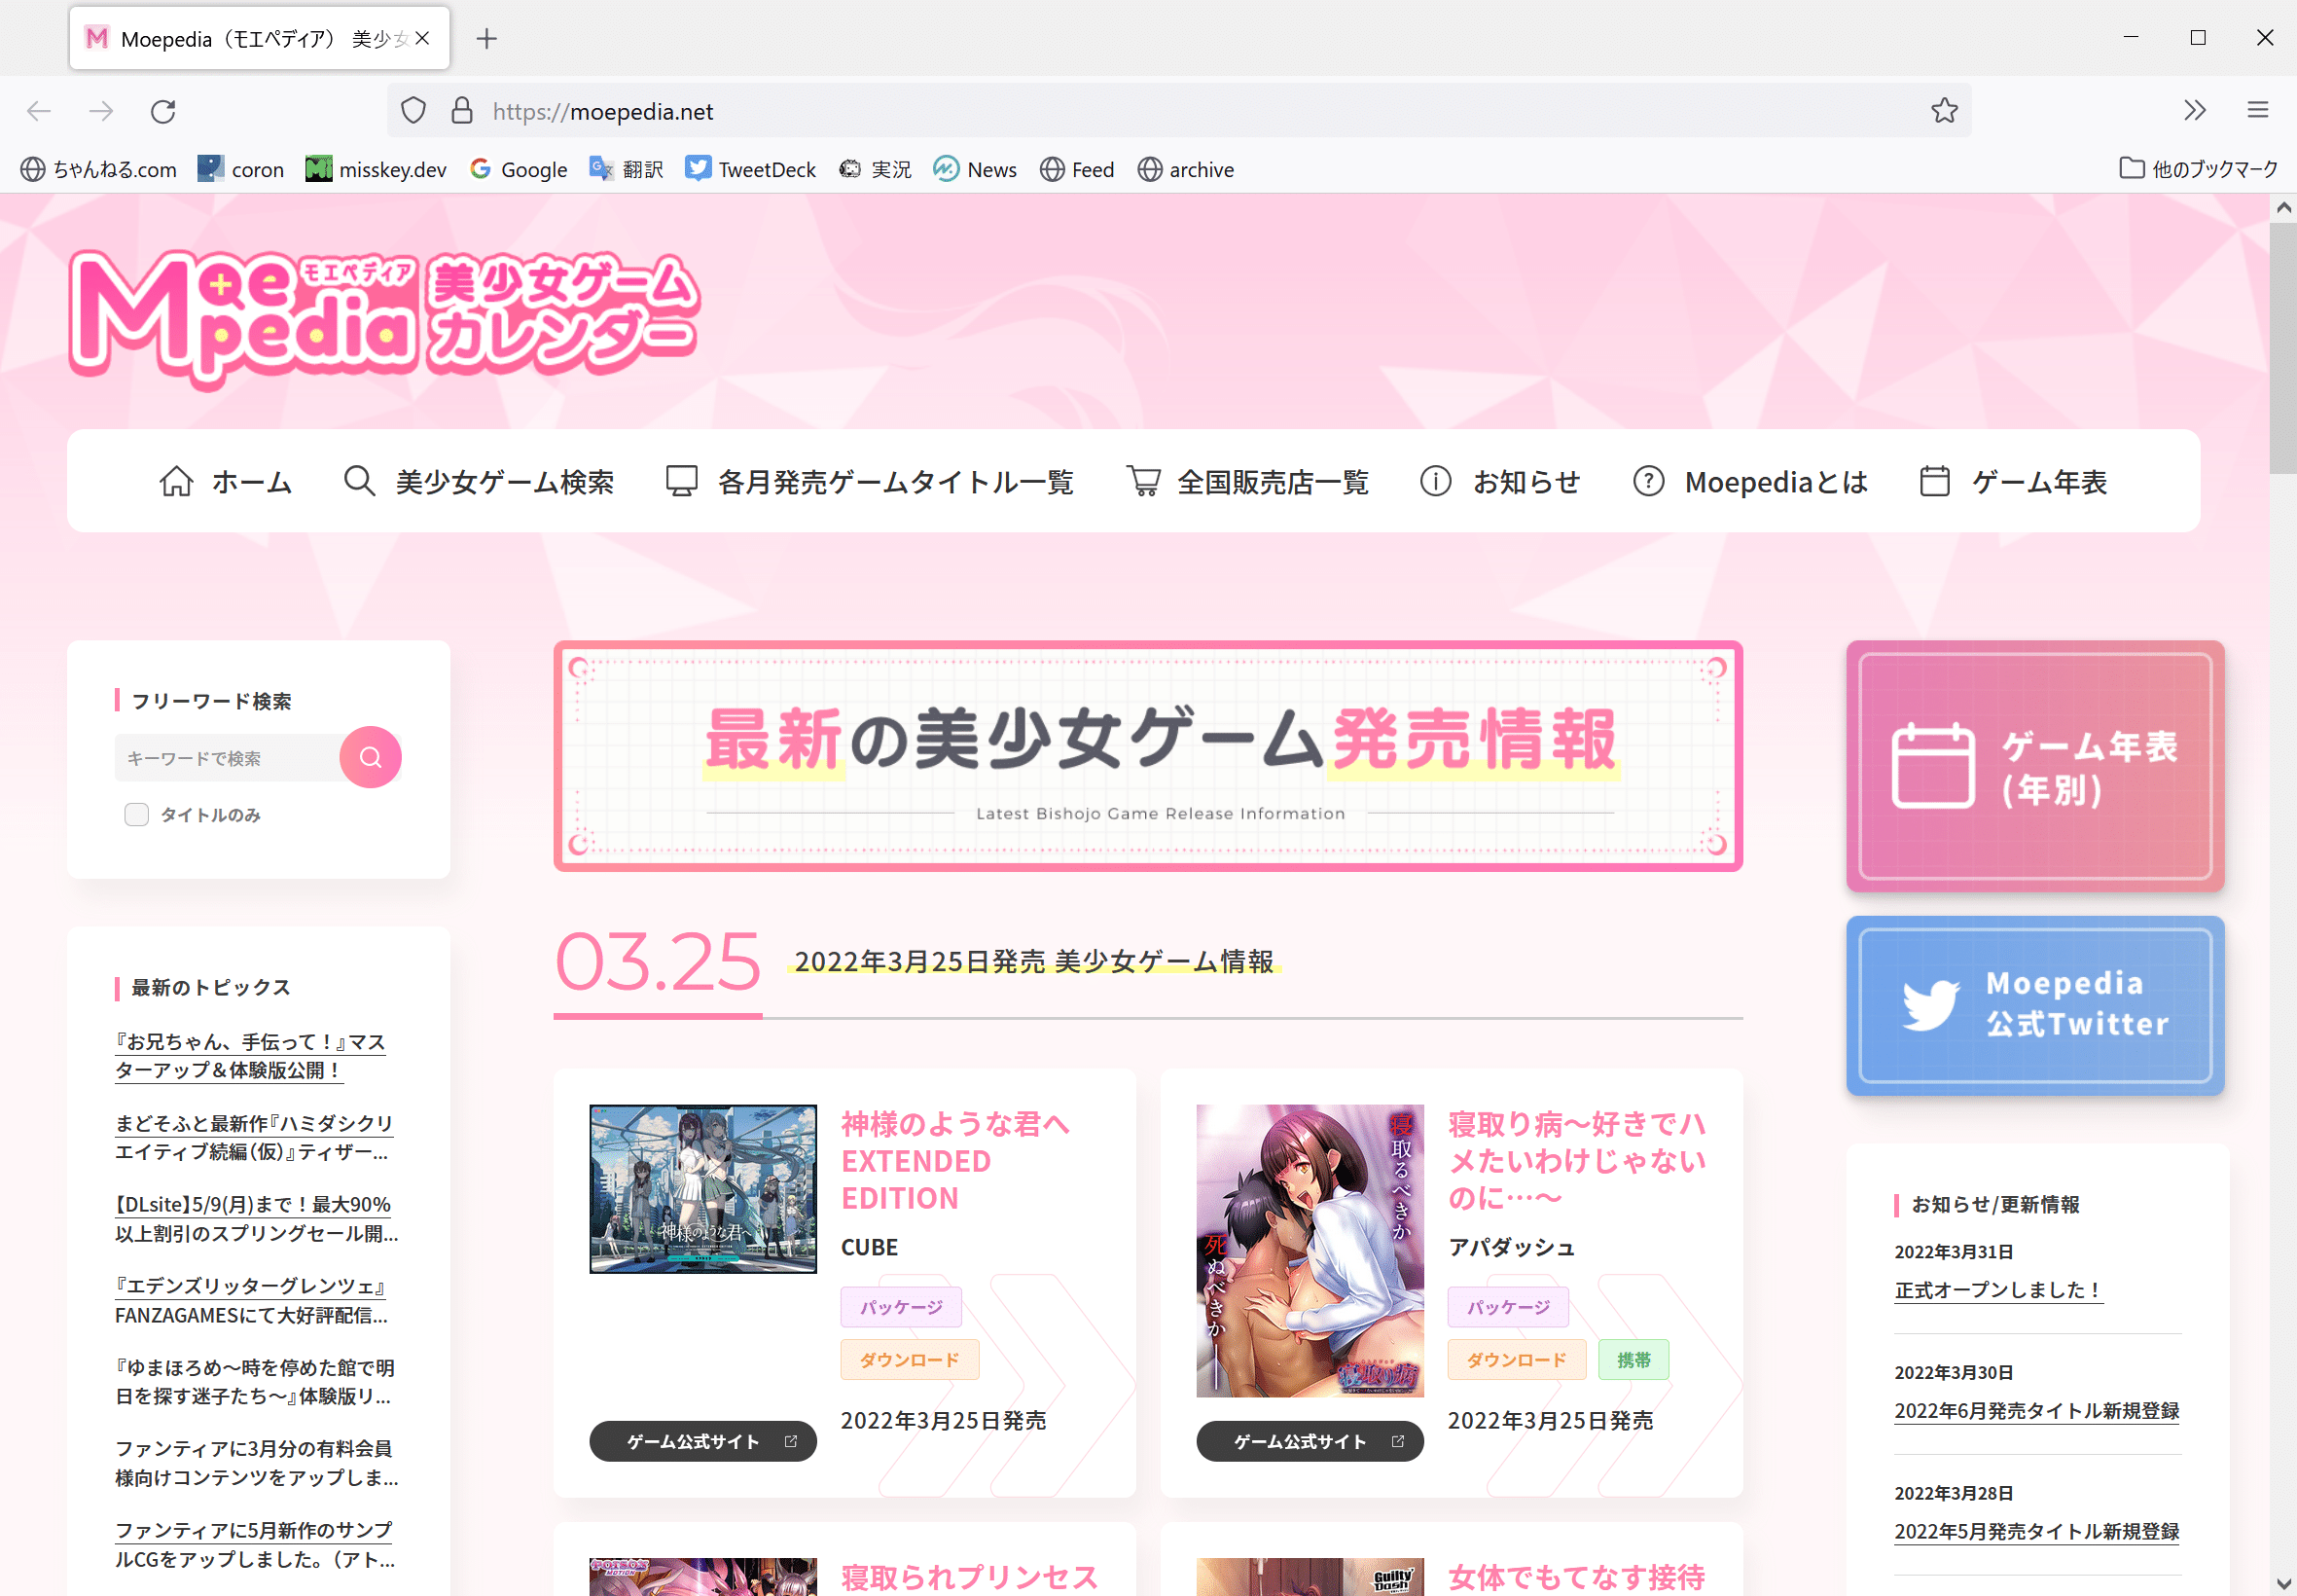2297x1596 pixels.
Task: Click ゲーム公式サイト under 寝取り病
Action: [1310, 1441]
